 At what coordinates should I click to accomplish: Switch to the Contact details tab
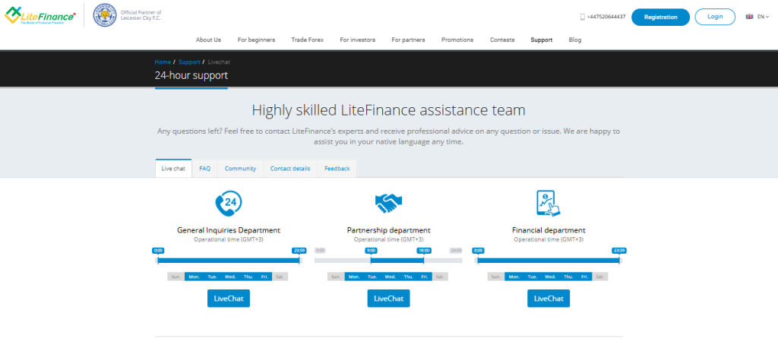(x=290, y=169)
